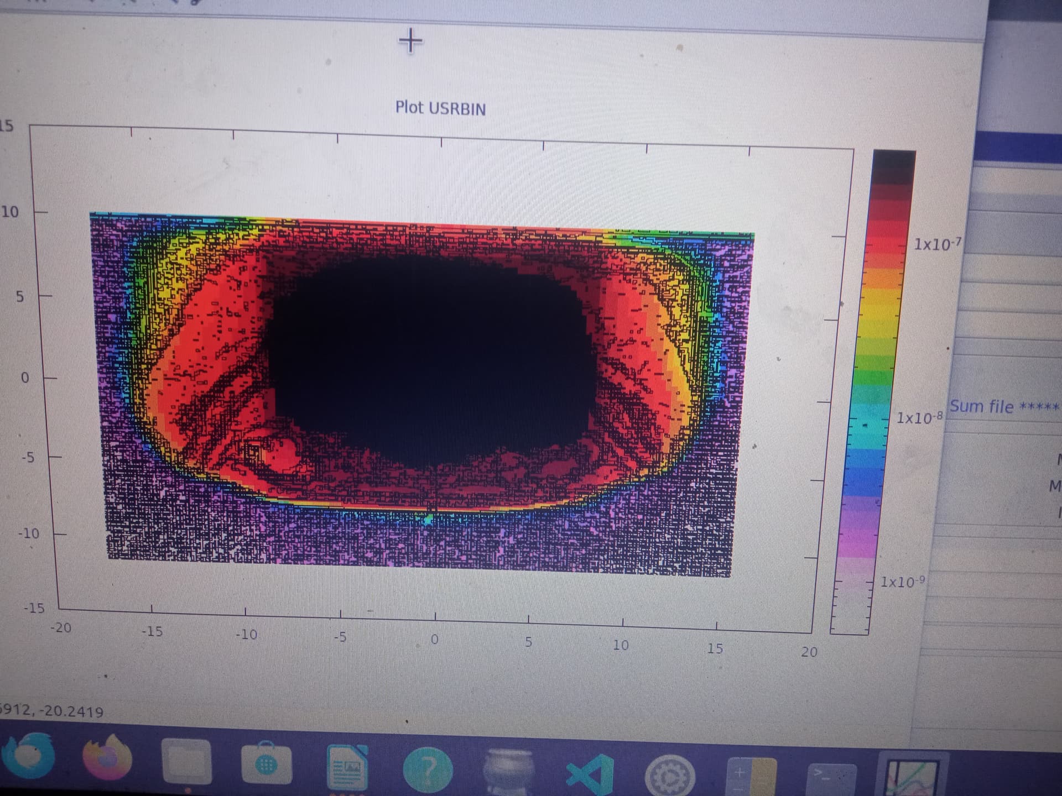Open LibreOffice Writer from the dock
The image size is (1062, 796).
[347, 768]
